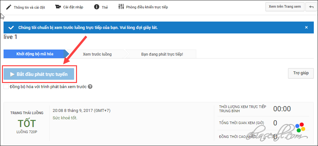Click the banner message about preparing stream preview
The width and height of the screenshot is (318, 146).
pyautogui.click(x=88, y=28)
